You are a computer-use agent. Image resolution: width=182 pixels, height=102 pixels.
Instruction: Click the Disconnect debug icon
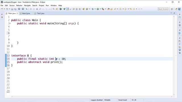point(40,9)
